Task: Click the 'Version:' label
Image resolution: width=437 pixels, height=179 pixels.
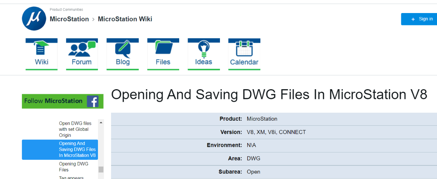Action: (231, 132)
